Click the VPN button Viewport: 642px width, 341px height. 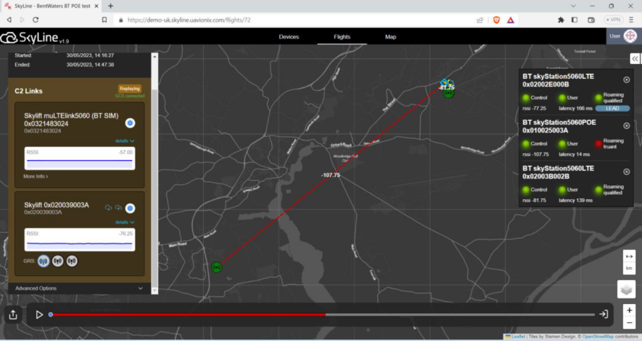coord(613,19)
